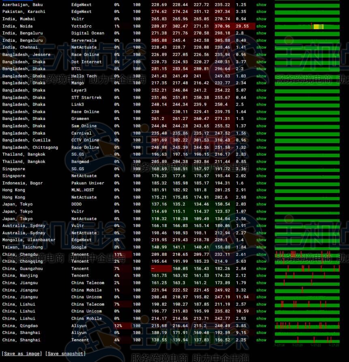This screenshot has height=362, width=349.
Task: Open 'show' for Japan, Tokyo DODO row
Action: [261, 204]
